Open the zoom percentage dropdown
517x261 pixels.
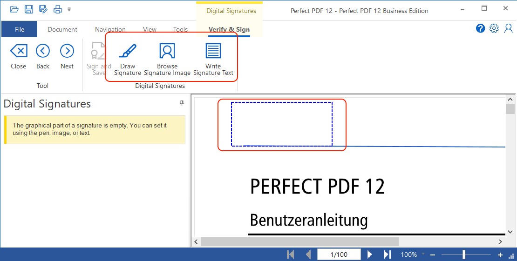click(423, 254)
